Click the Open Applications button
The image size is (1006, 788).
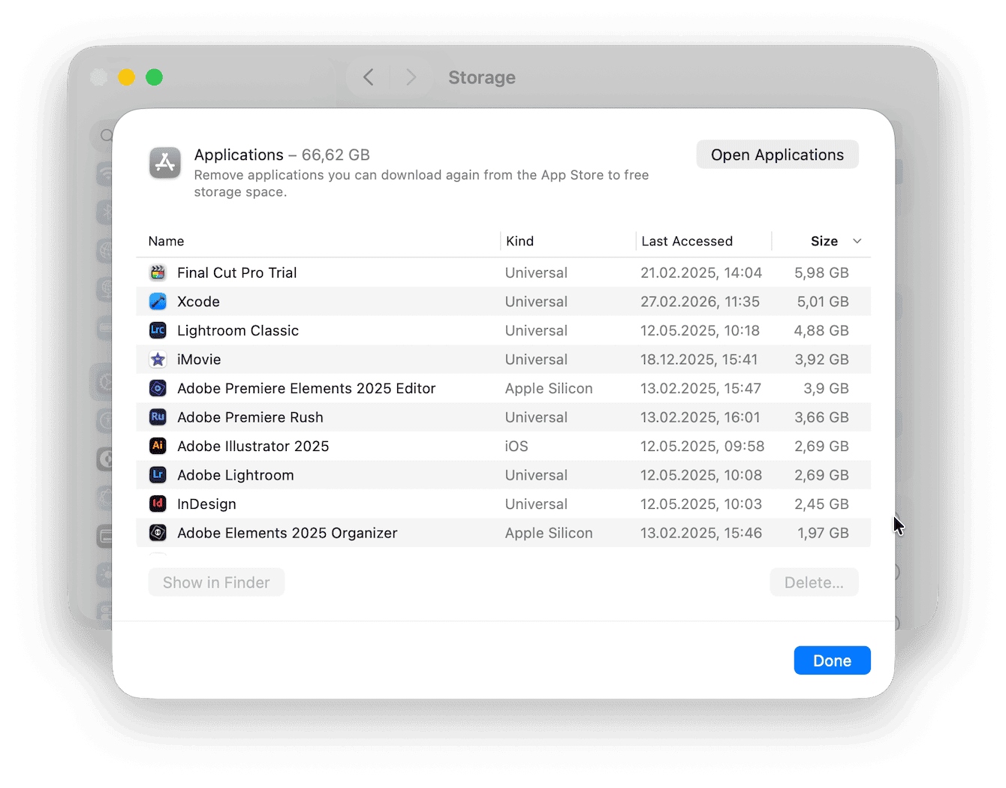[x=777, y=155]
